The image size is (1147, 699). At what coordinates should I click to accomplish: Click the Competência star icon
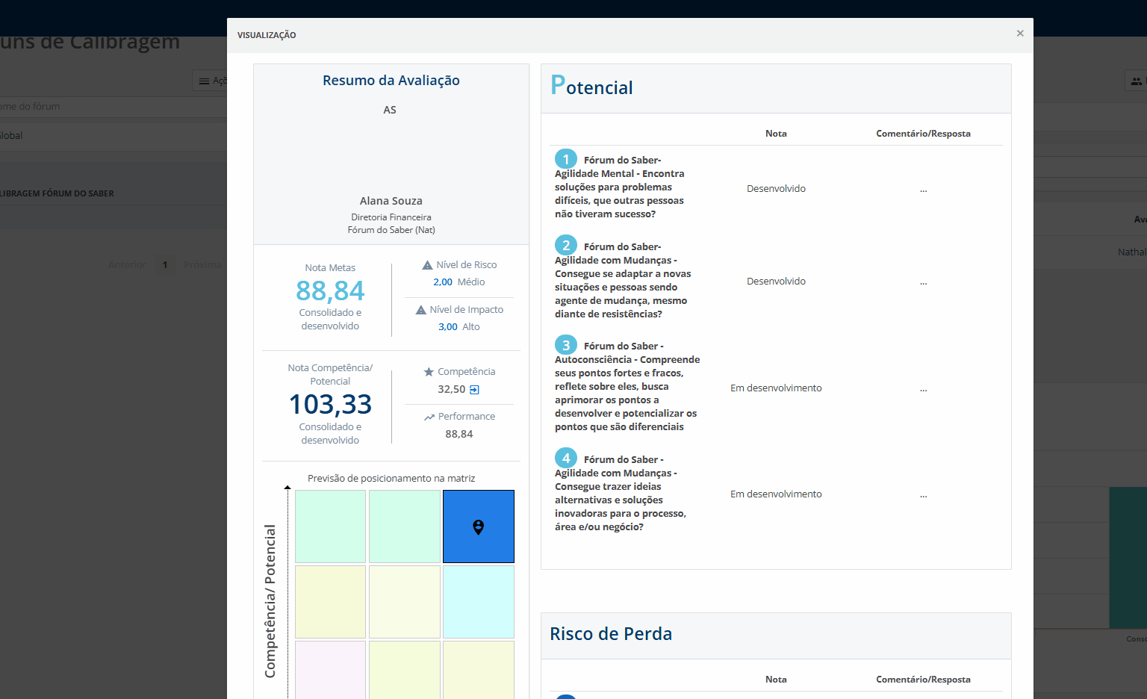coord(429,372)
